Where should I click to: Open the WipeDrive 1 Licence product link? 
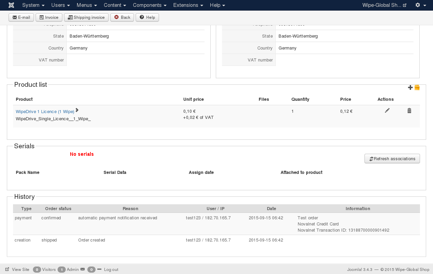45,112
